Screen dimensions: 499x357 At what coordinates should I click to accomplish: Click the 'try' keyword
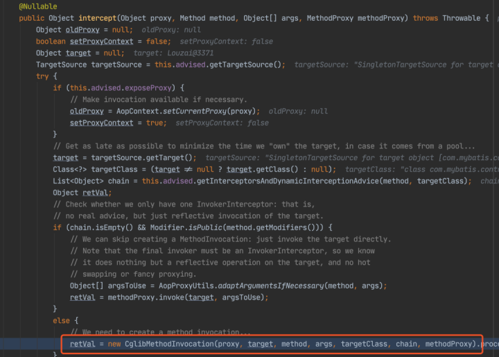[x=42, y=76]
